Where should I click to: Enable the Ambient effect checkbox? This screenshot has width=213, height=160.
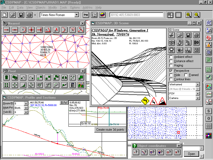pyautogui.click(x=171, y=57)
